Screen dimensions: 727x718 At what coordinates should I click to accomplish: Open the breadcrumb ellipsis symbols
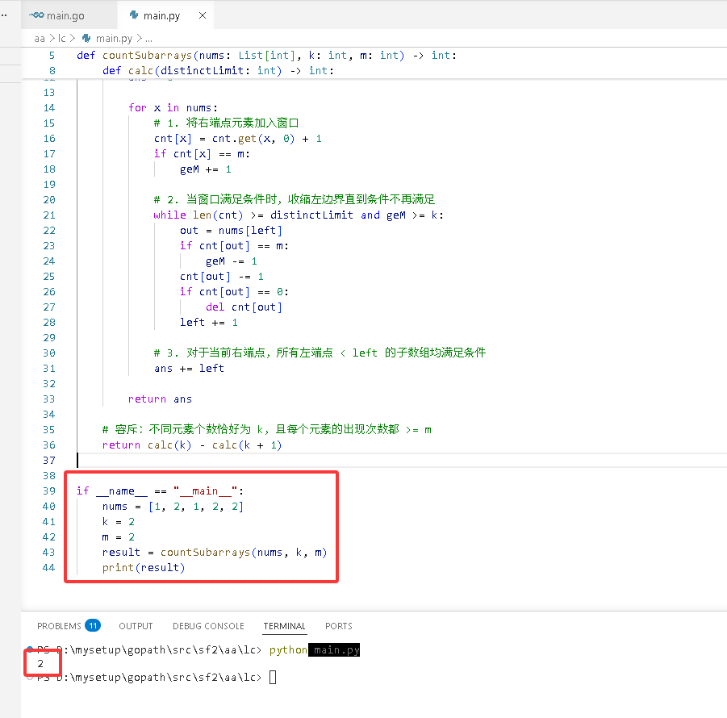(x=148, y=39)
